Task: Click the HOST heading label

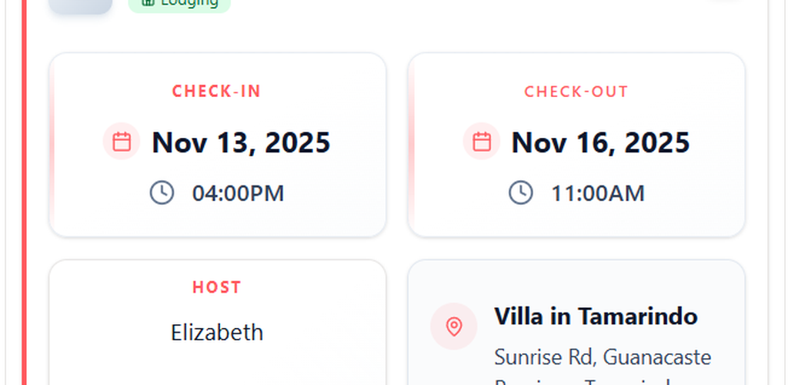Action: click(217, 287)
